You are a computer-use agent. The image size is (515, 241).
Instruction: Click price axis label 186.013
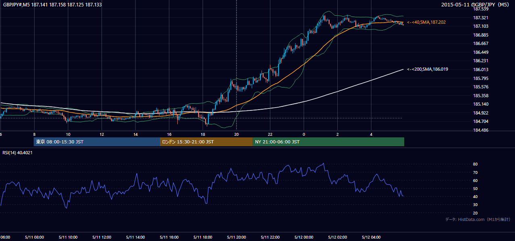click(x=480, y=69)
